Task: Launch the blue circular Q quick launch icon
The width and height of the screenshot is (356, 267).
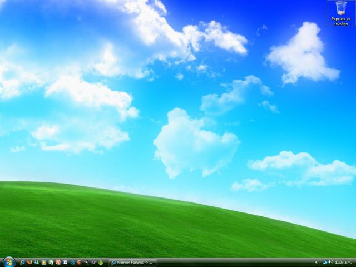Action: (72, 263)
